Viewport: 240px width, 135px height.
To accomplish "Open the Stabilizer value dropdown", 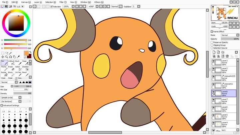I will point(139,6).
